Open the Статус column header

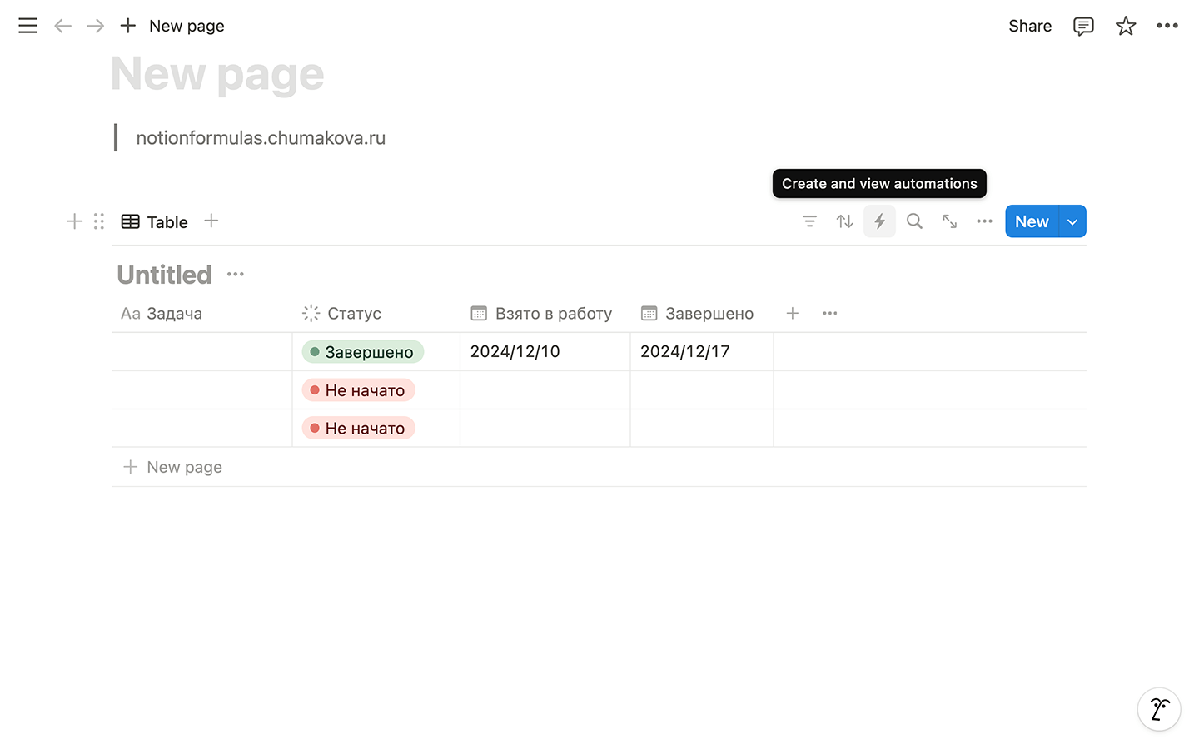point(376,314)
